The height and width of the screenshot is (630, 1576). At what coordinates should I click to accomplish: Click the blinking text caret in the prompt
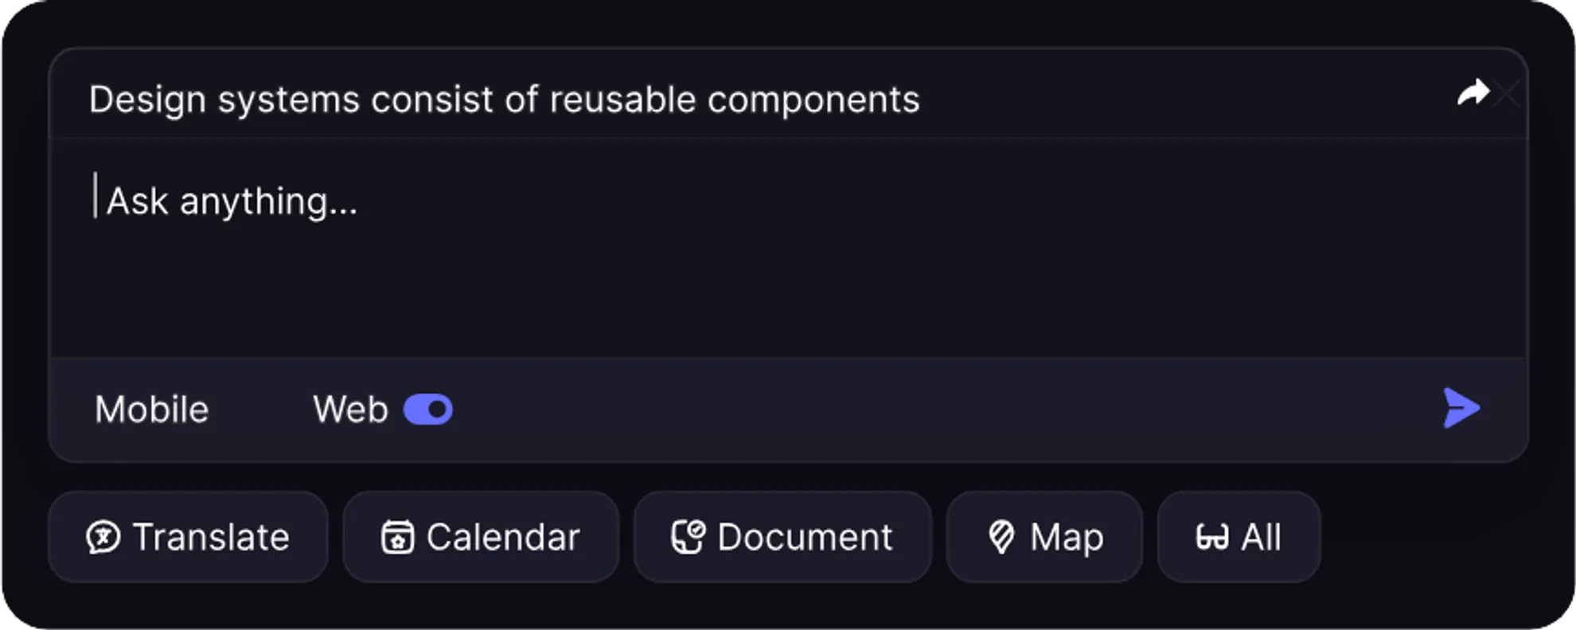point(96,196)
